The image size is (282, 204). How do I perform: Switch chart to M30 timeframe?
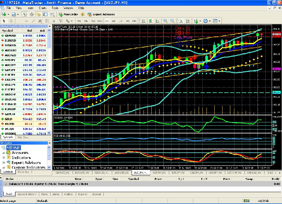100,21
